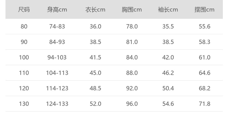The width and height of the screenshot is (228, 124).
Task: Click the 衣长cm column header
Action: point(95,10)
